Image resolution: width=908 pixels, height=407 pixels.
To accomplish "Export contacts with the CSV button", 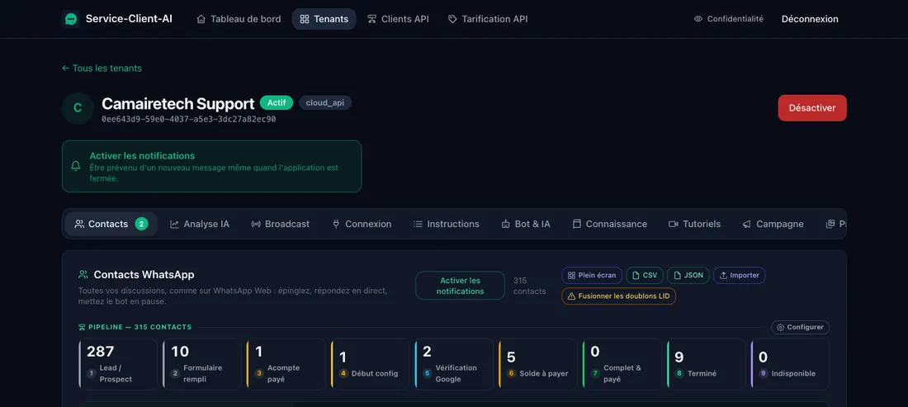I will tap(645, 276).
